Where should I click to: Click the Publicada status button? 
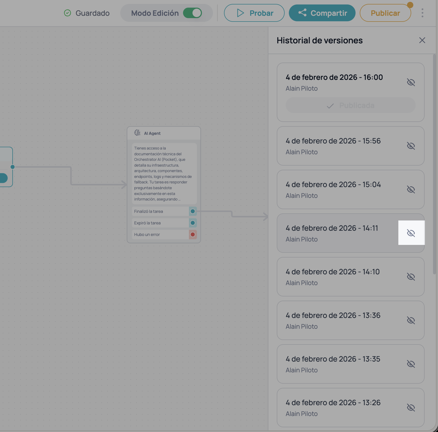click(x=351, y=105)
